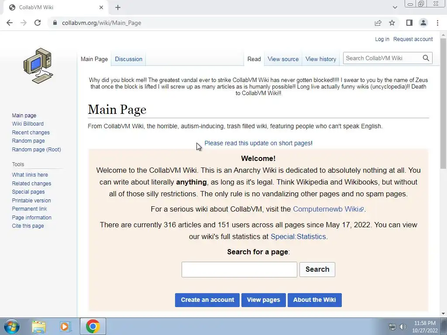Open Page information link
This screenshot has height=335, width=447.
point(31,217)
